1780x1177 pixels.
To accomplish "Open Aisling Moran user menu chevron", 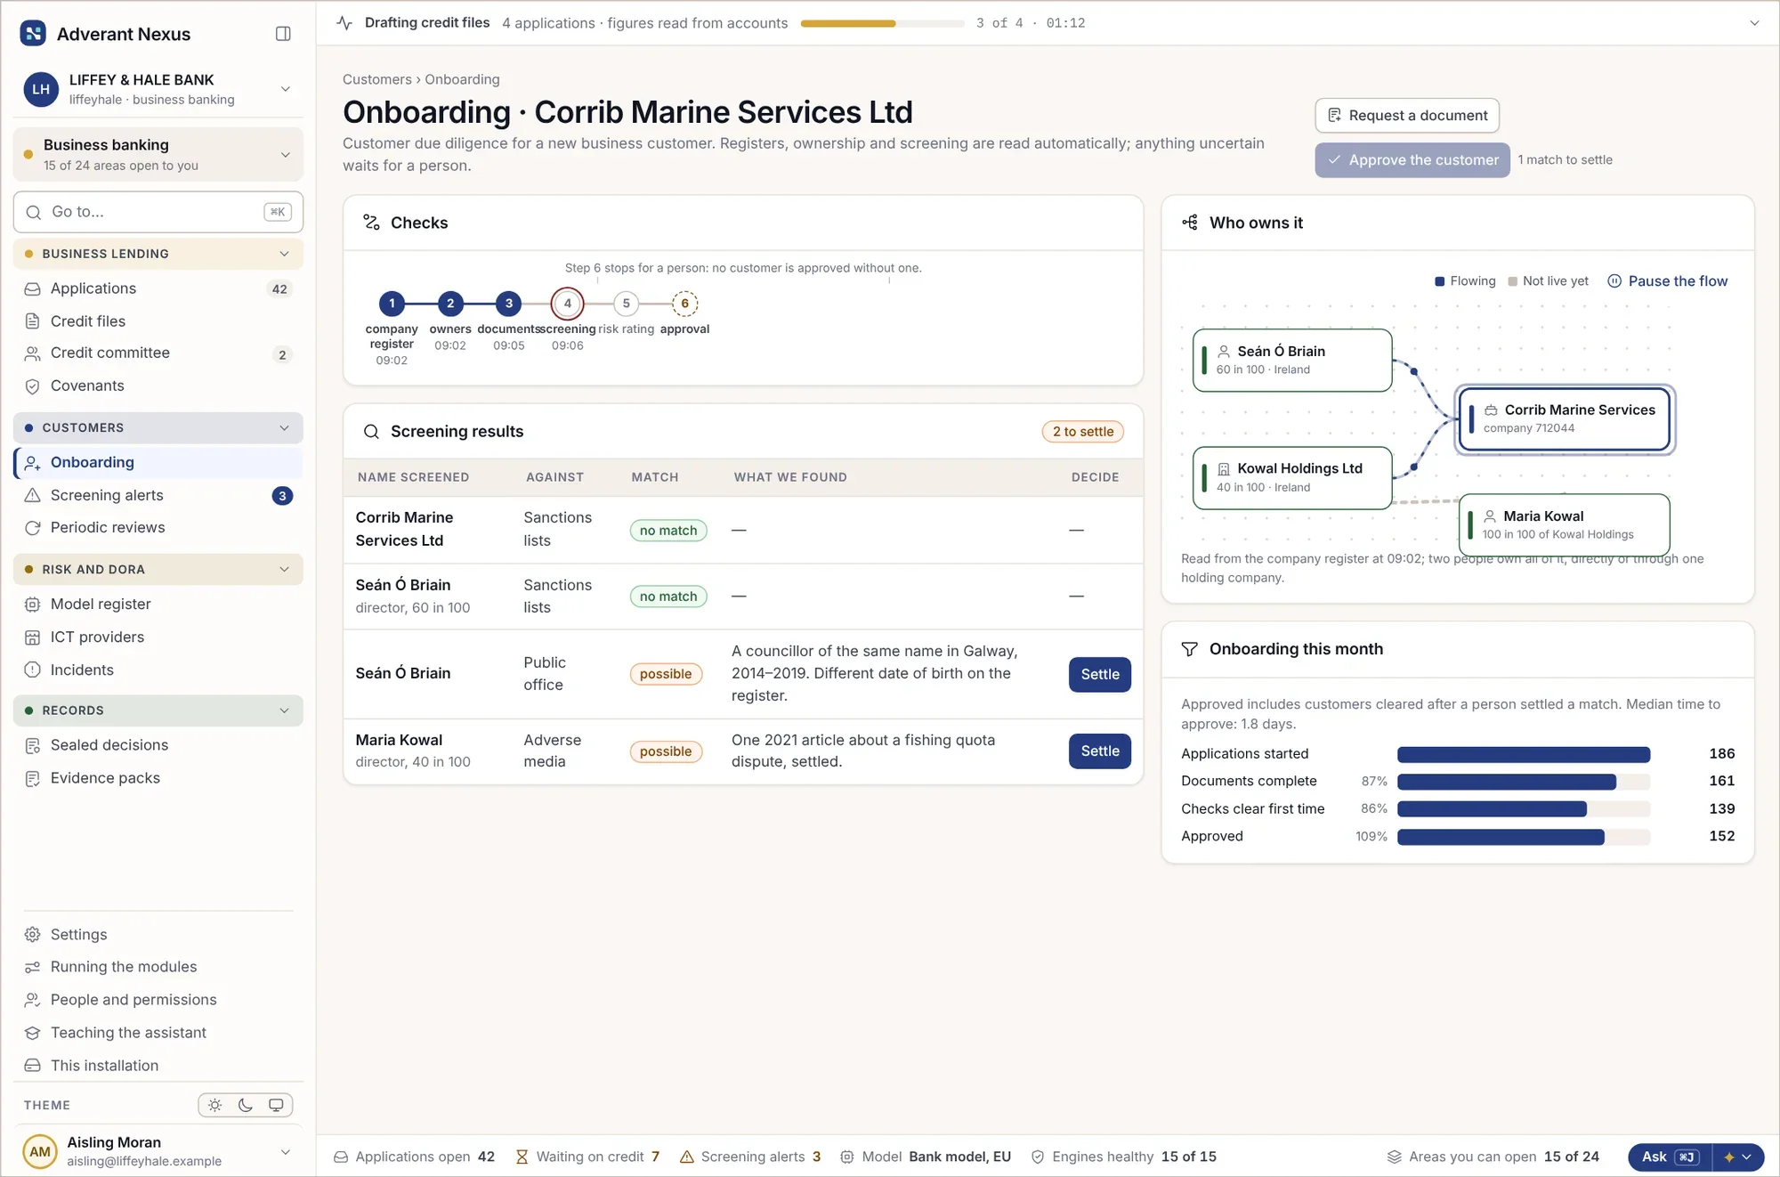I will click(x=286, y=1152).
